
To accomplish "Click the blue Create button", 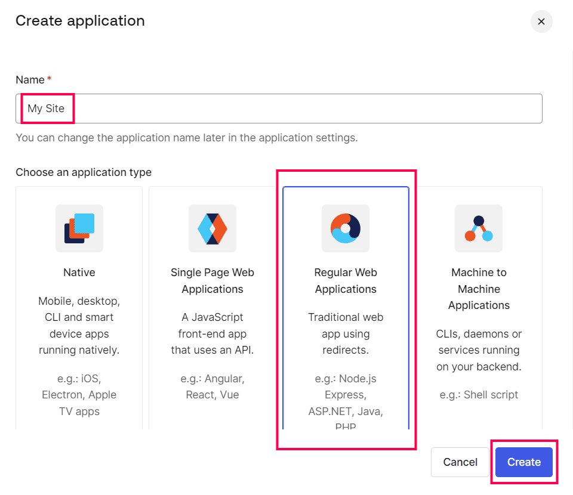I will coord(524,462).
